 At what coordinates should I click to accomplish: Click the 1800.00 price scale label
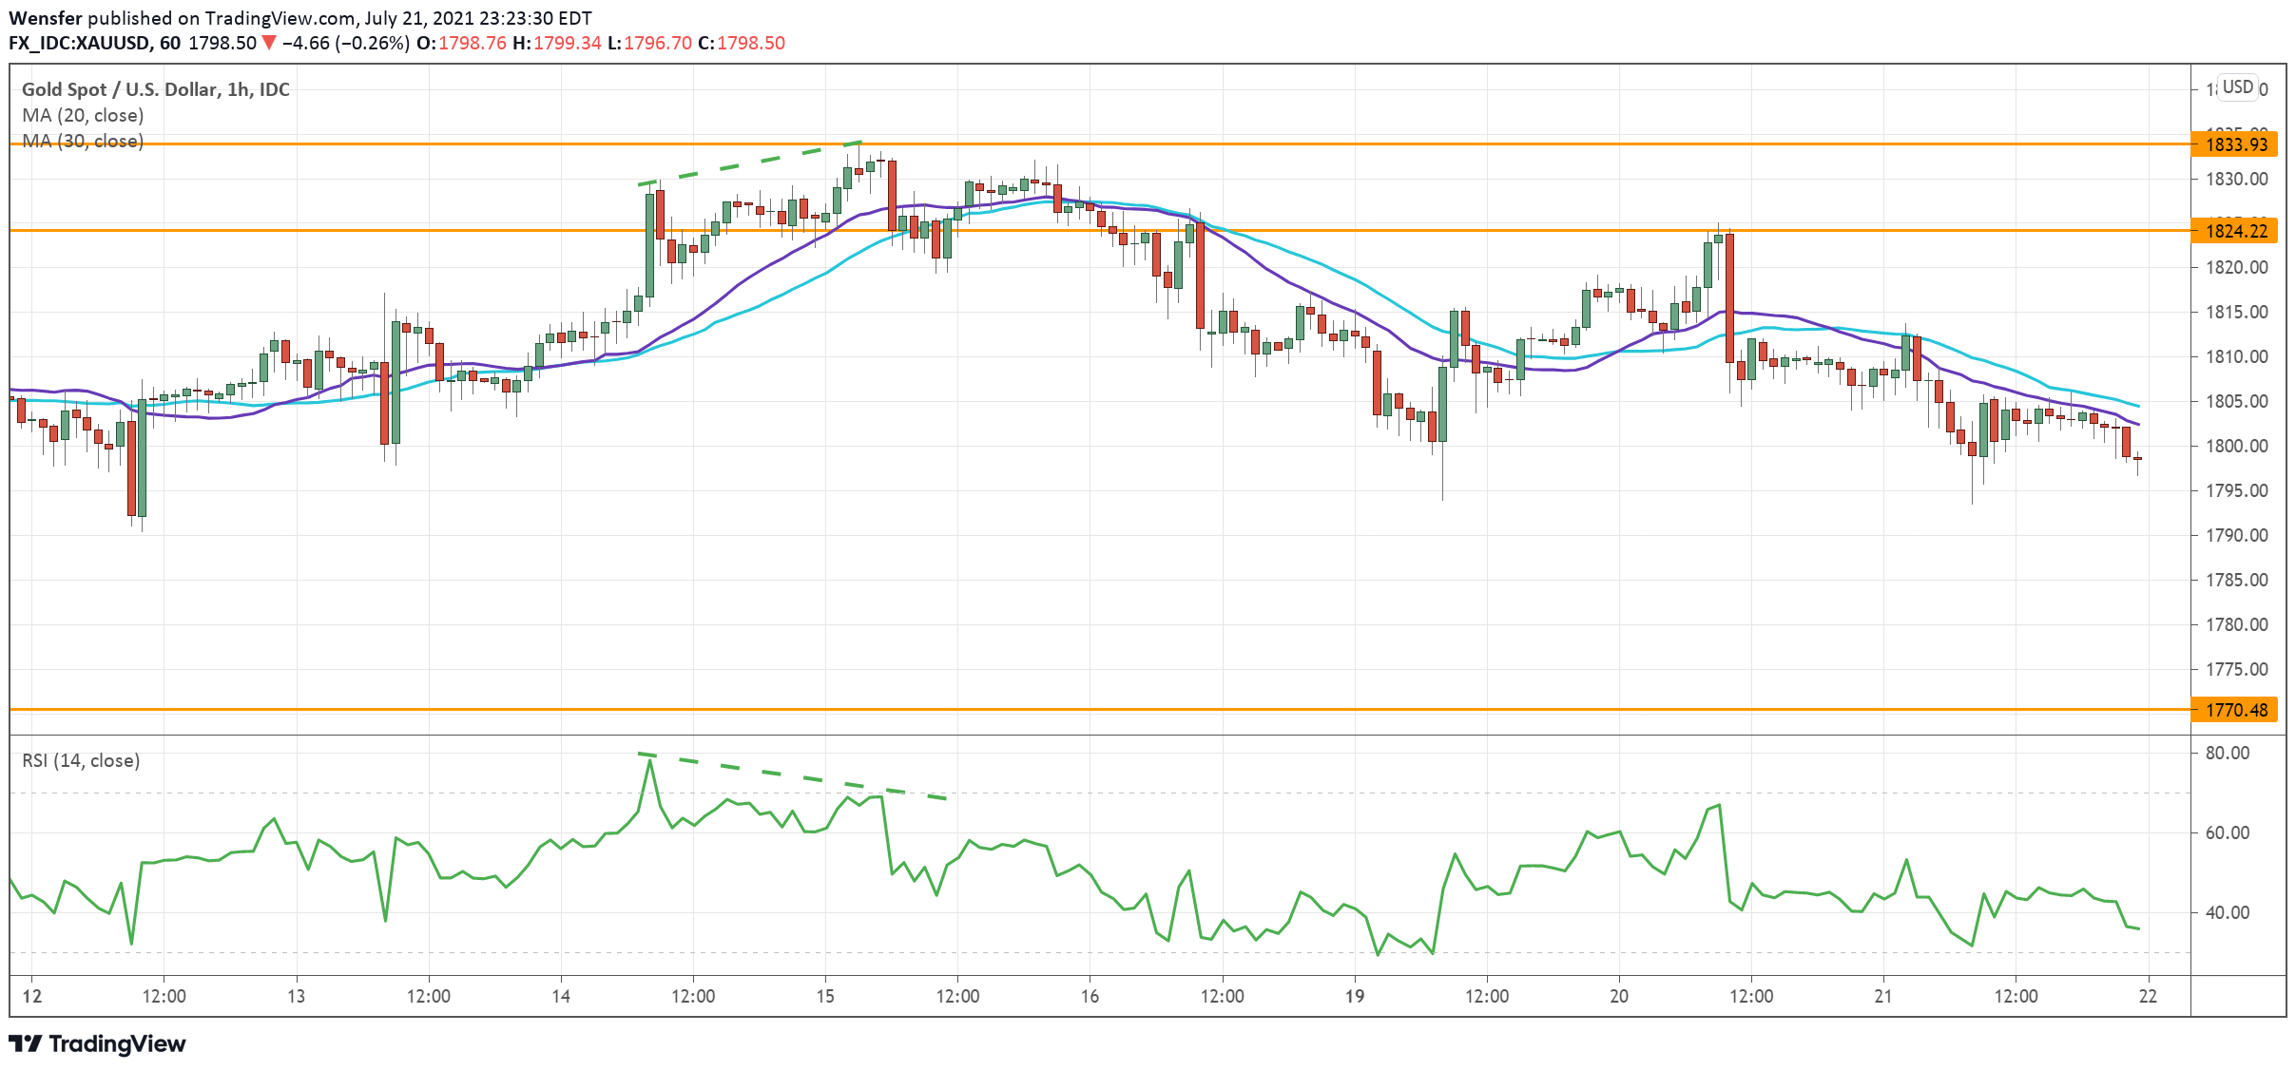coord(2236,446)
